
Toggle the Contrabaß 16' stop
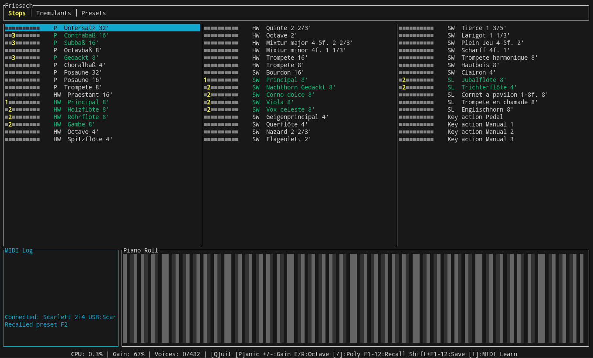coord(102,35)
